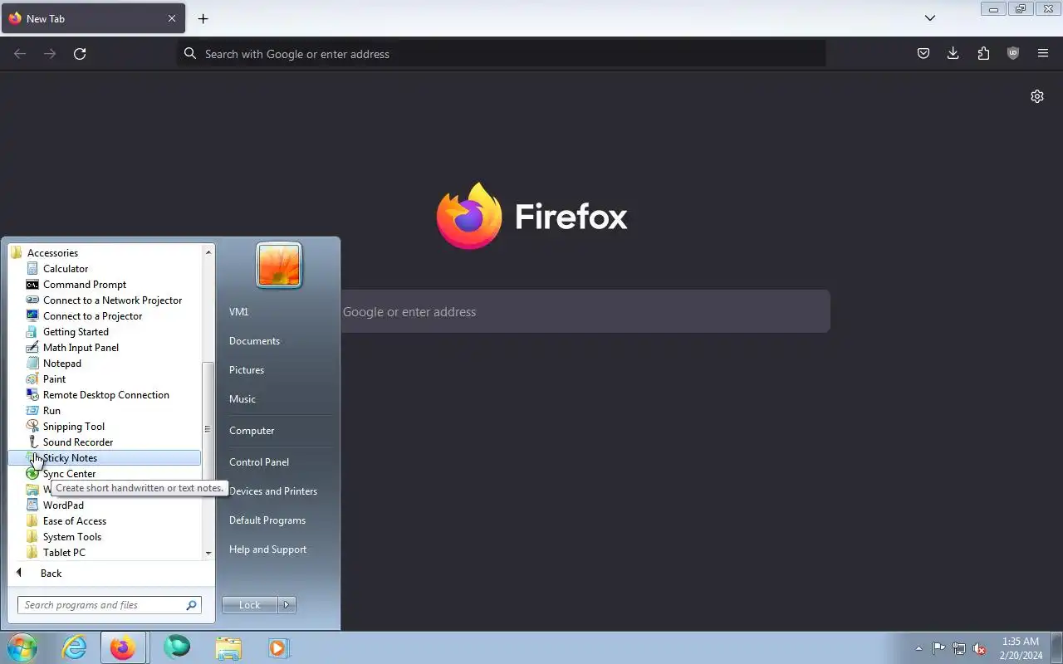Launch Math Input Panel
Viewport: 1063px width, 664px height.
point(81,348)
